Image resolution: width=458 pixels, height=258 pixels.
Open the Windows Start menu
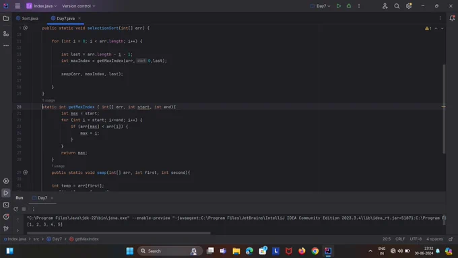pos(130,251)
